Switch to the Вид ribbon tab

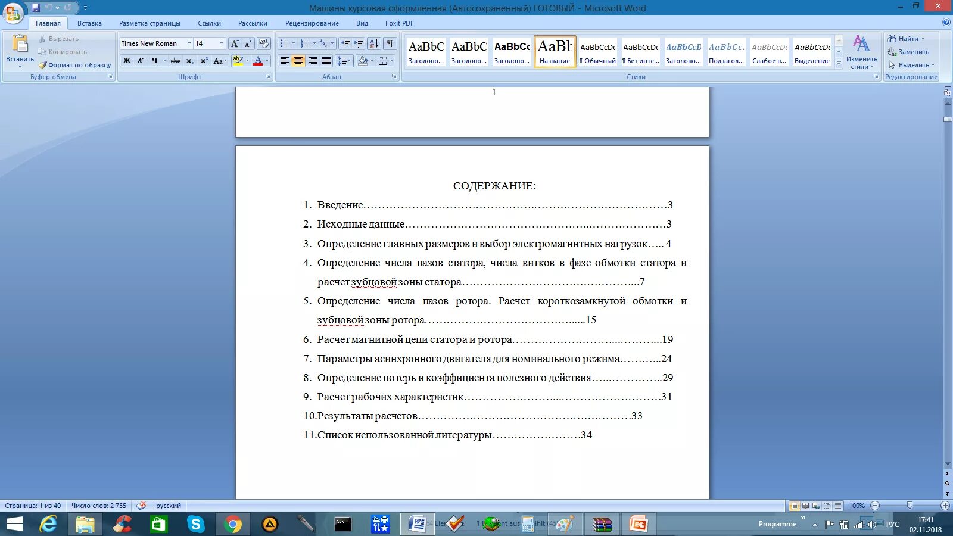click(362, 23)
